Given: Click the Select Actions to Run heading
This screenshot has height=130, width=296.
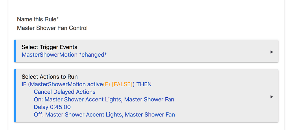Looking at the screenshot, I should (49, 77).
